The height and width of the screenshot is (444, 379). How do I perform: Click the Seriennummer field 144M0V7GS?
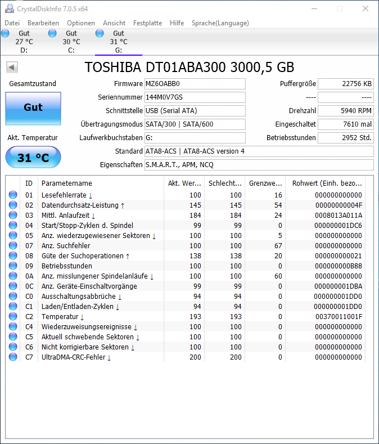[x=195, y=97]
